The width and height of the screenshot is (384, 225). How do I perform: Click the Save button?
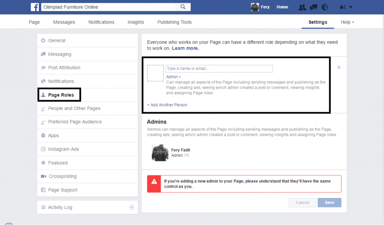(329, 202)
